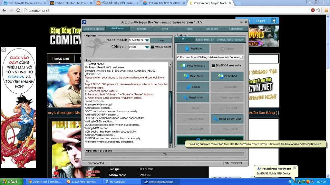330x185 pixels.
Task: Toggle Manual select COM port checkbox
Action: tap(152, 47)
